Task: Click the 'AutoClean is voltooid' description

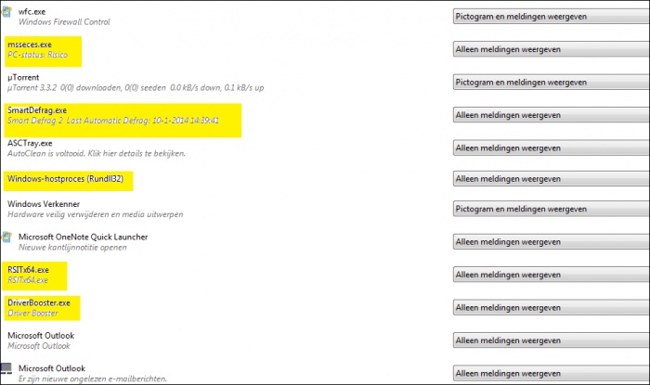Action: pos(97,154)
